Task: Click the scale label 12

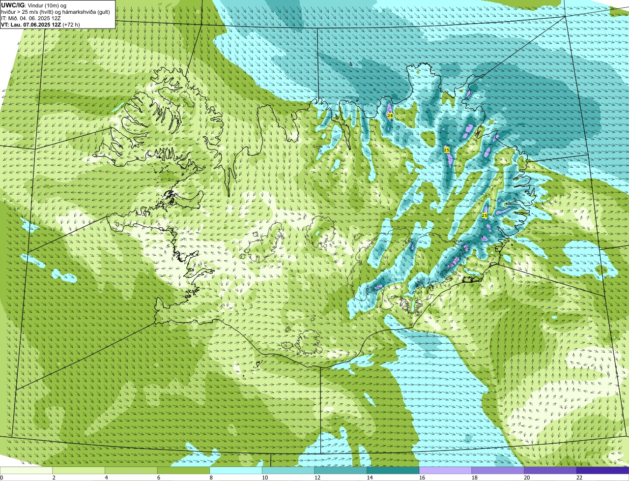Action: (x=317, y=478)
